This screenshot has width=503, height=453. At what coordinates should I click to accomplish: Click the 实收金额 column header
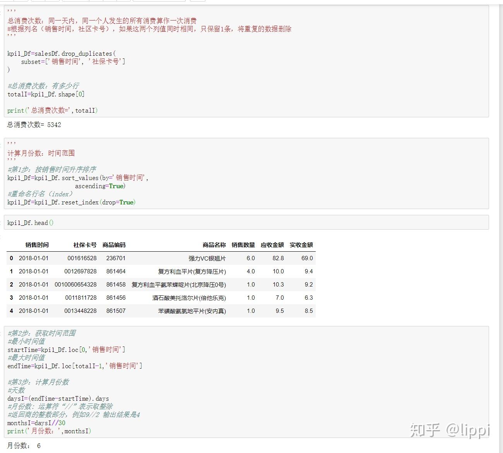pyautogui.click(x=301, y=245)
